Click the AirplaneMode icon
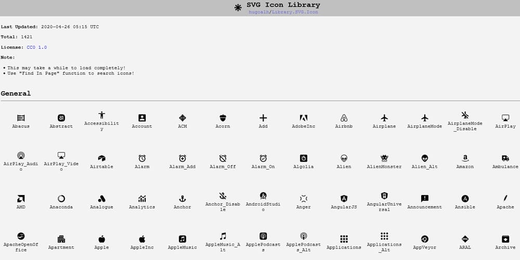This screenshot has height=260, width=520. [x=425, y=118]
